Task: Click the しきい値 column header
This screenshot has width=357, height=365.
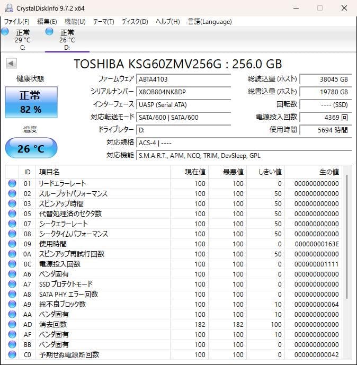Action: tap(265, 172)
